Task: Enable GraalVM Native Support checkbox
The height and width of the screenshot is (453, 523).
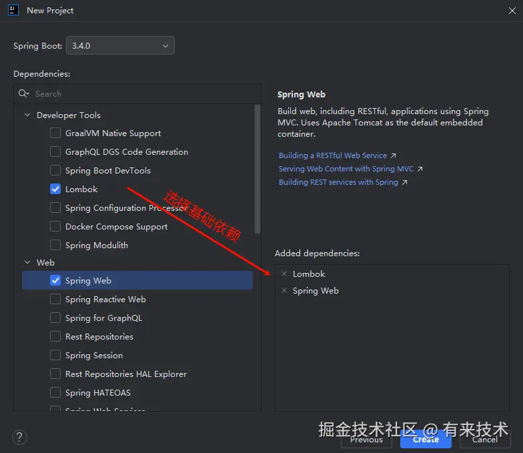Action: click(55, 133)
